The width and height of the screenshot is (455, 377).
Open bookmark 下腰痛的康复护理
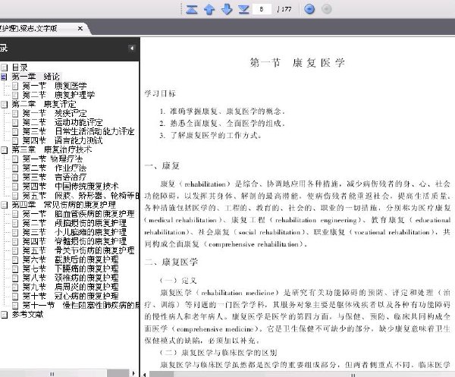click(x=86, y=269)
